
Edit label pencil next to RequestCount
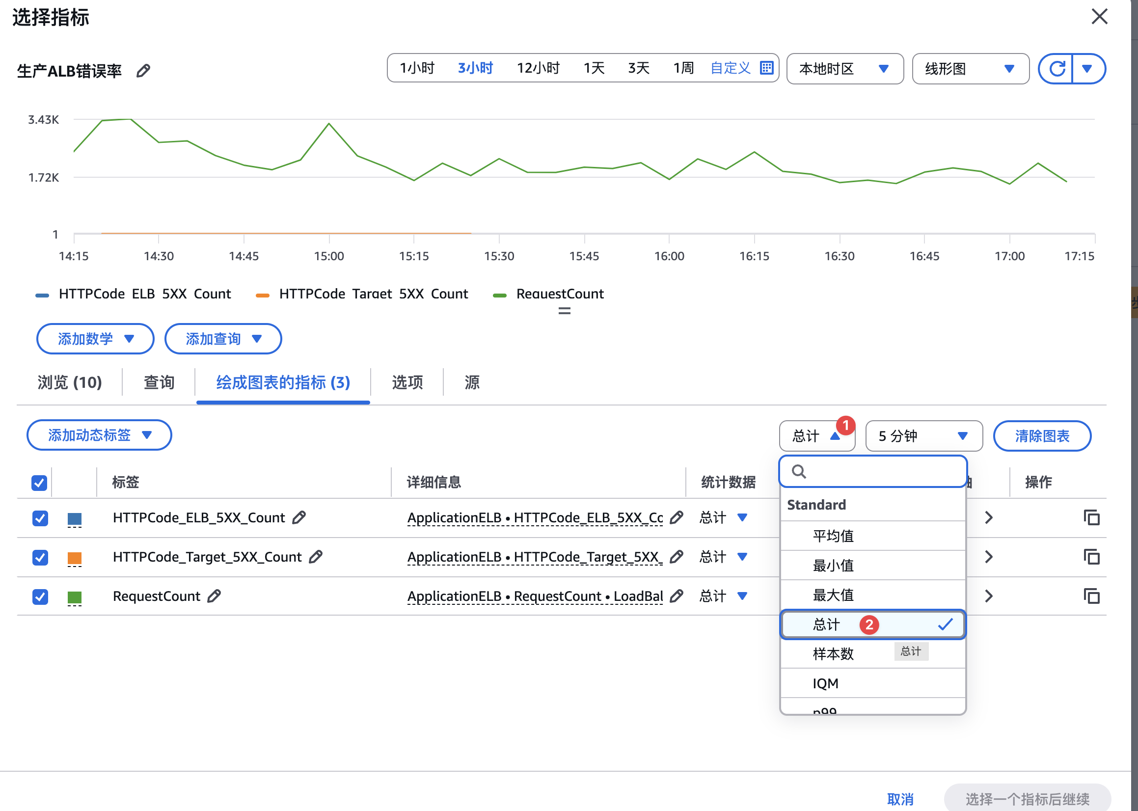[x=214, y=596]
